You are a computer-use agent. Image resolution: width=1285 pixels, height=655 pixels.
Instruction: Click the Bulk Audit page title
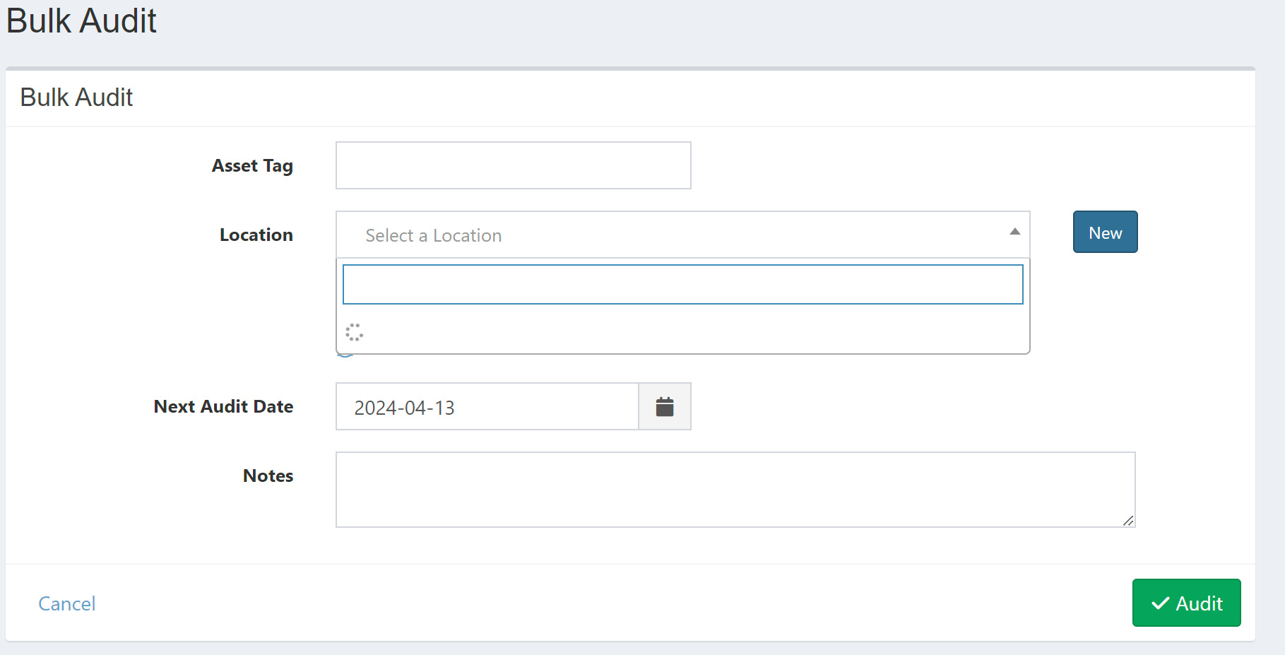pos(81,20)
